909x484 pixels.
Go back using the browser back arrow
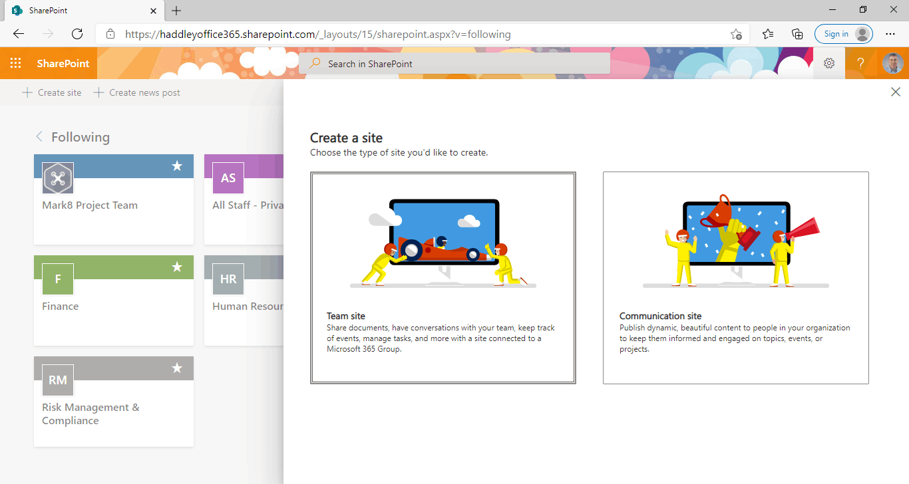tap(19, 34)
